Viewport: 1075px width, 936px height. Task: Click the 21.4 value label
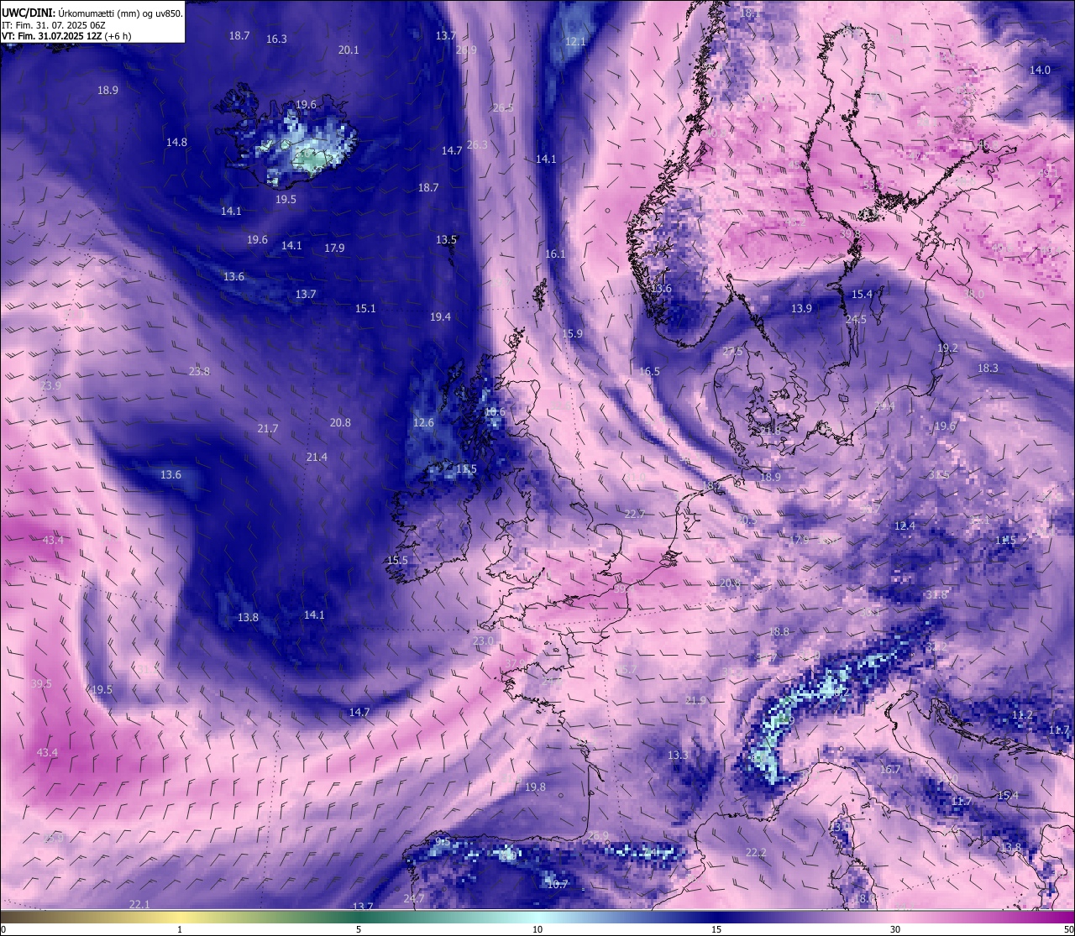pos(317,458)
